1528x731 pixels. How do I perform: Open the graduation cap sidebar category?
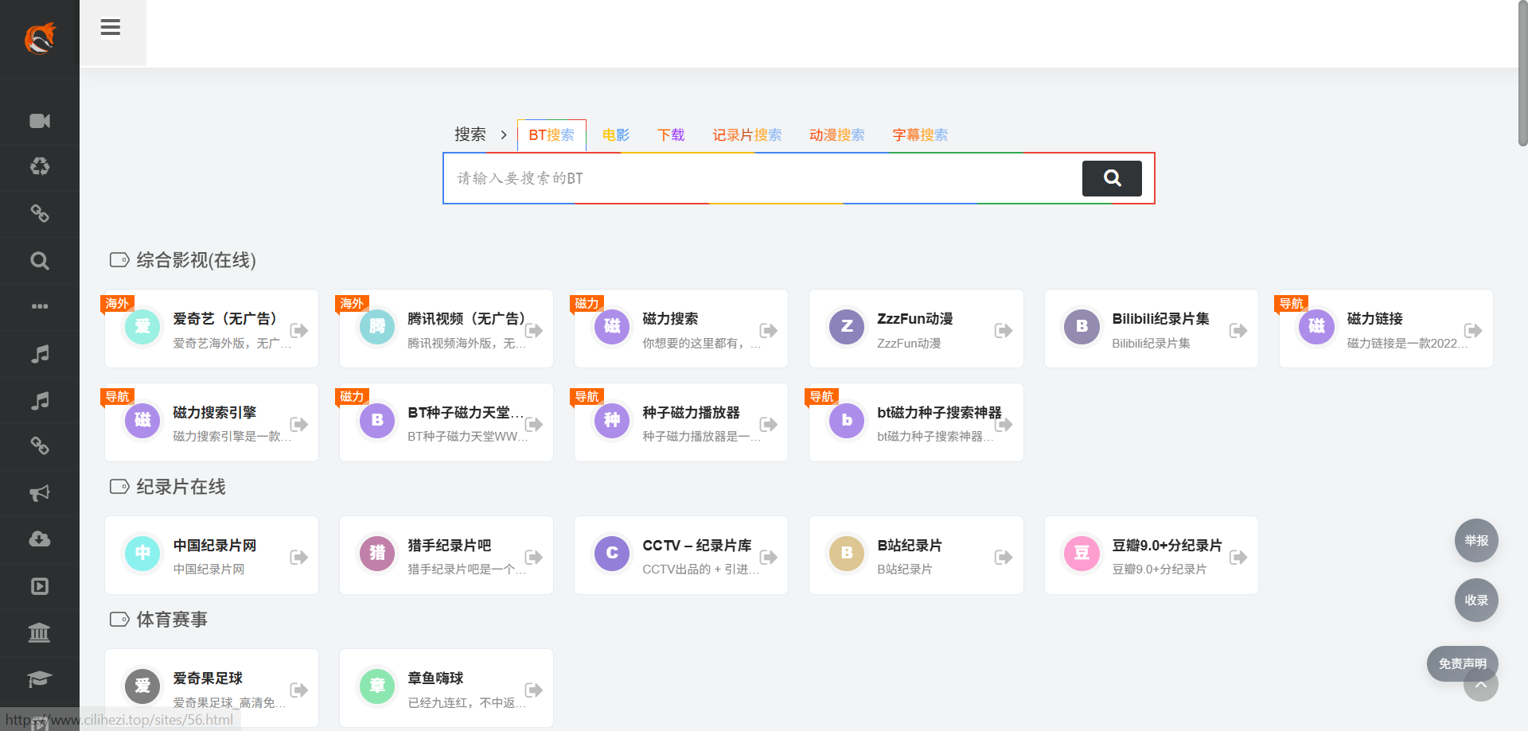40,679
